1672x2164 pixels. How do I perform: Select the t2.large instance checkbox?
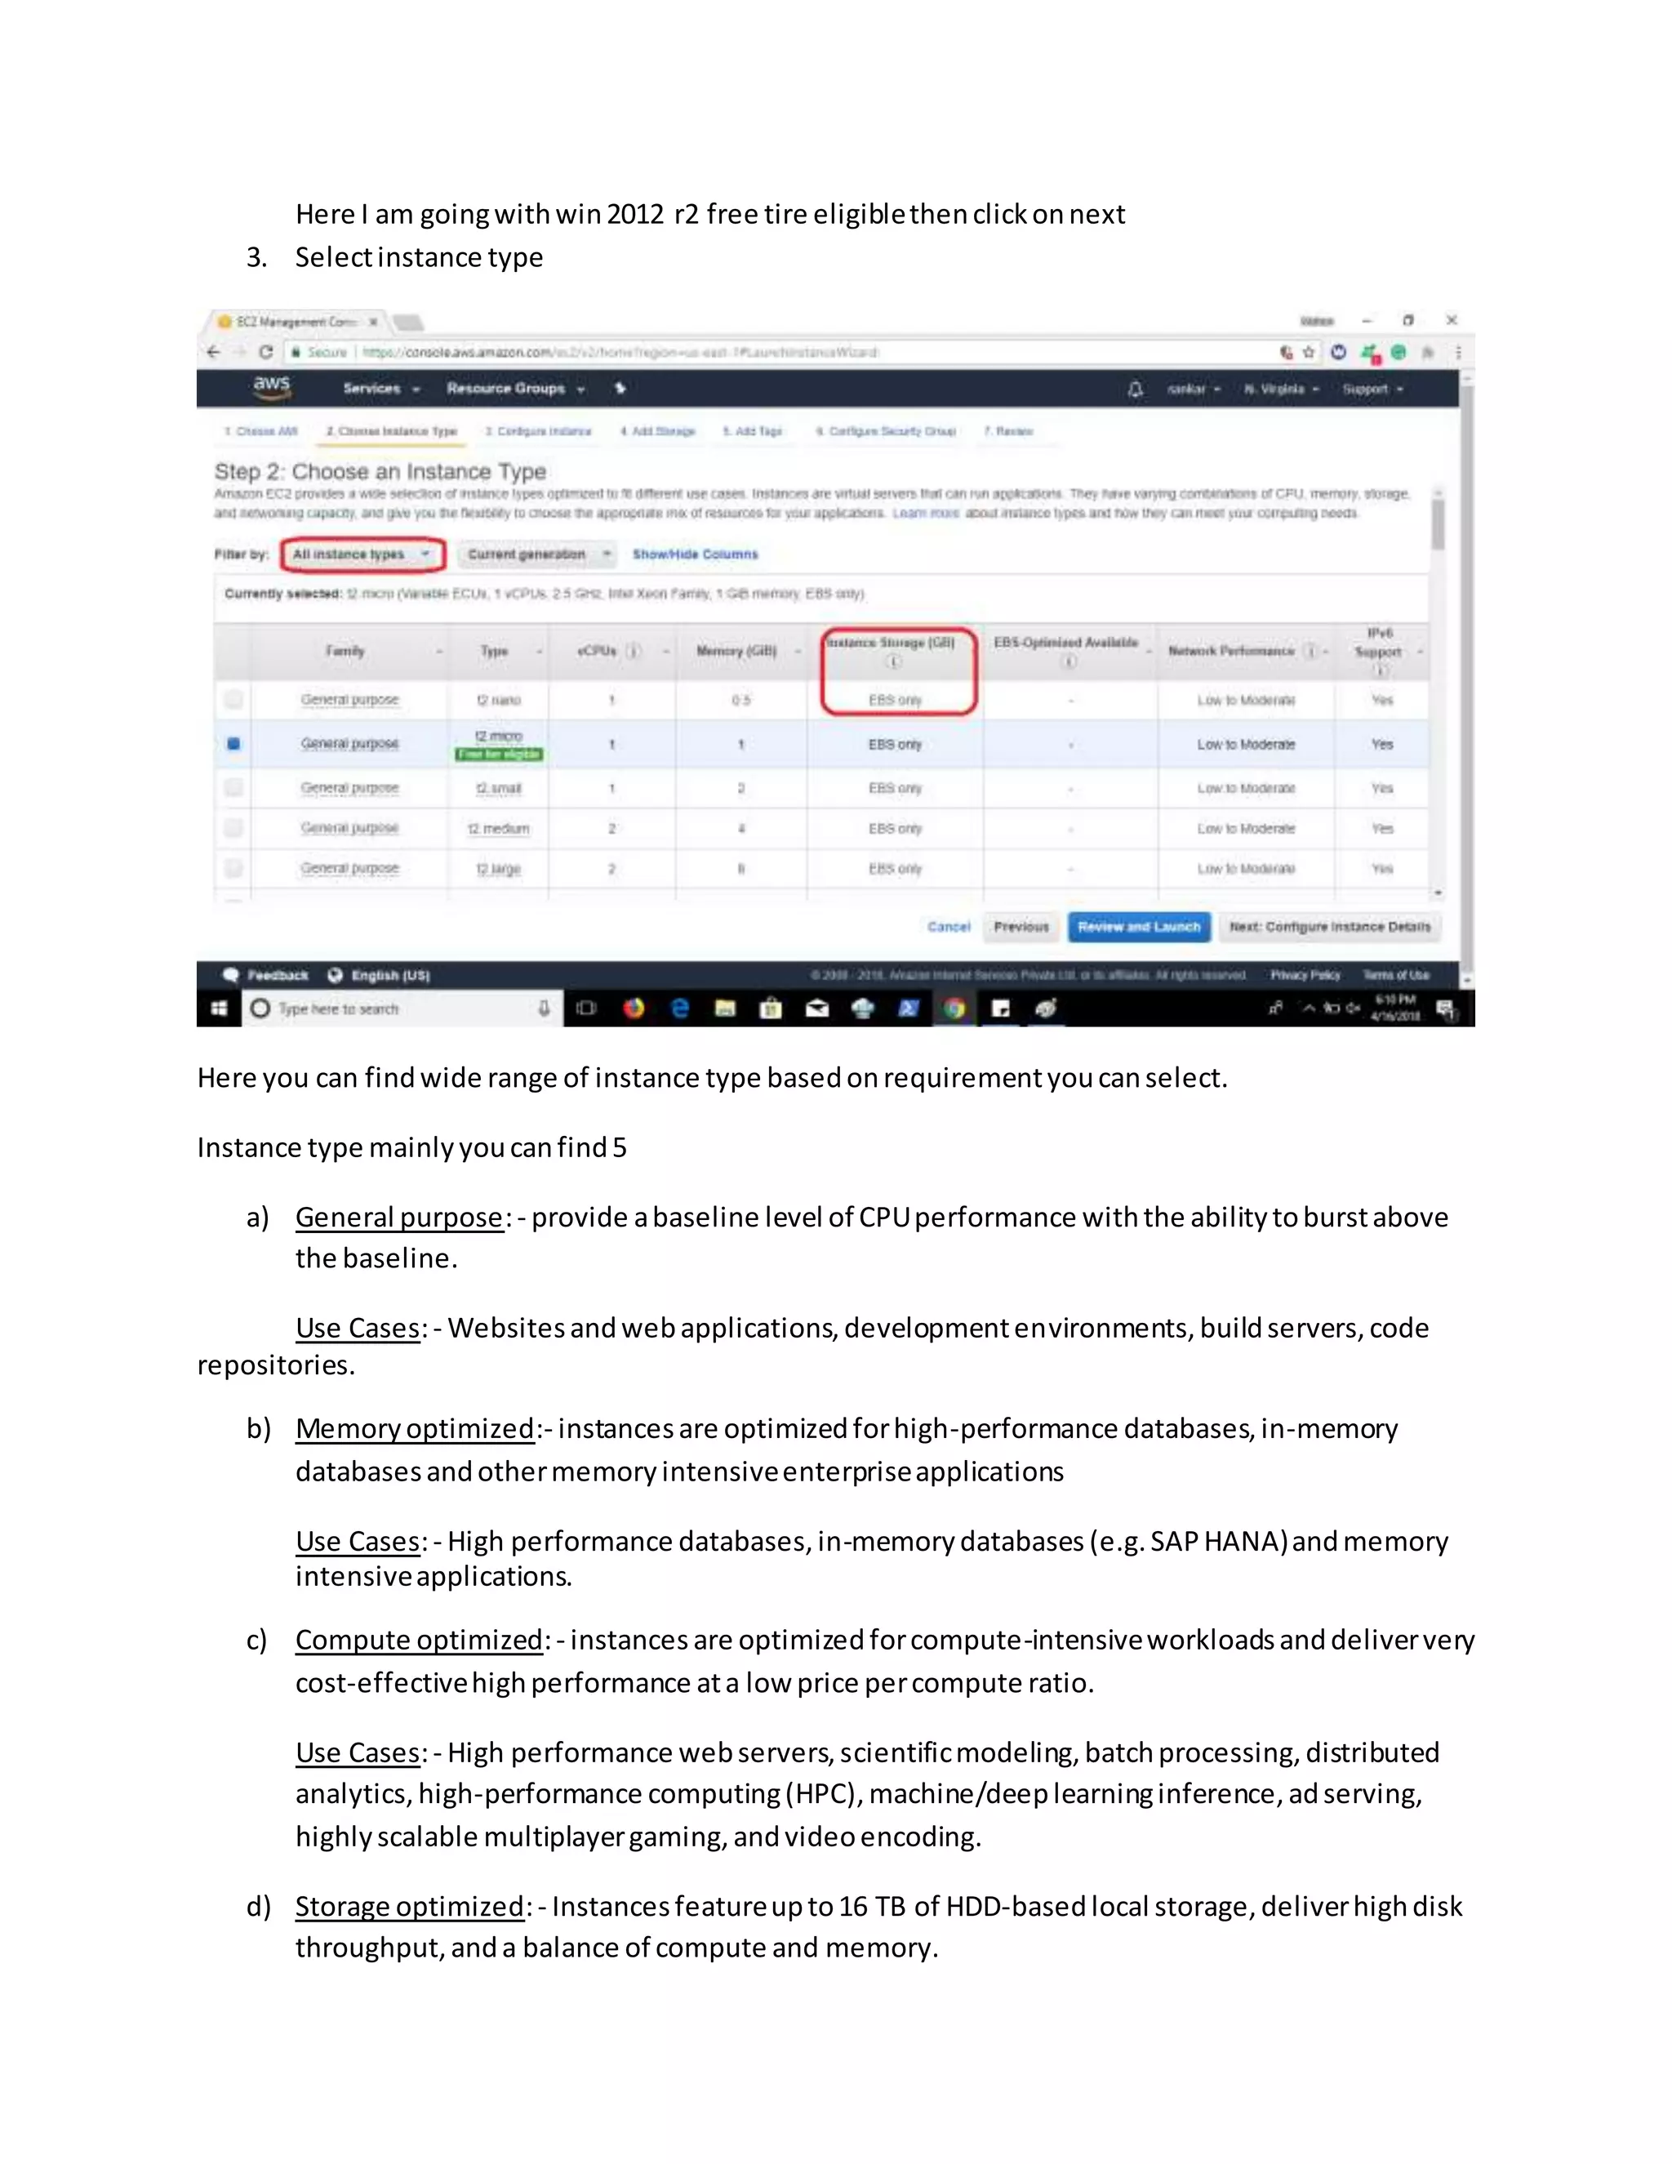[x=233, y=868]
